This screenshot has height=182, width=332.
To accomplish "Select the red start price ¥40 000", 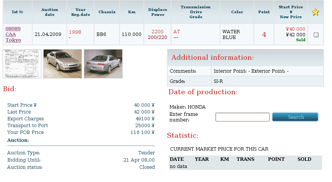I will point(296,29).
